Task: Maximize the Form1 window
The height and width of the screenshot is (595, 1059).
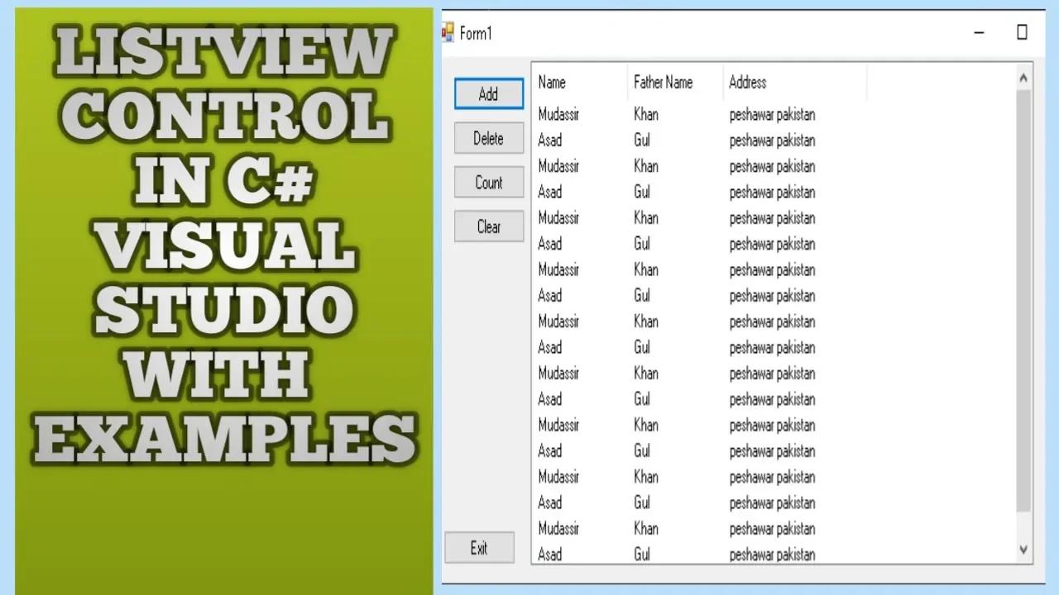Action: pos(1022,33)
